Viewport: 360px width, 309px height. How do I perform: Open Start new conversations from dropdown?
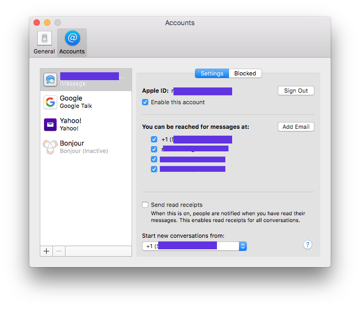tap(194, 246)
